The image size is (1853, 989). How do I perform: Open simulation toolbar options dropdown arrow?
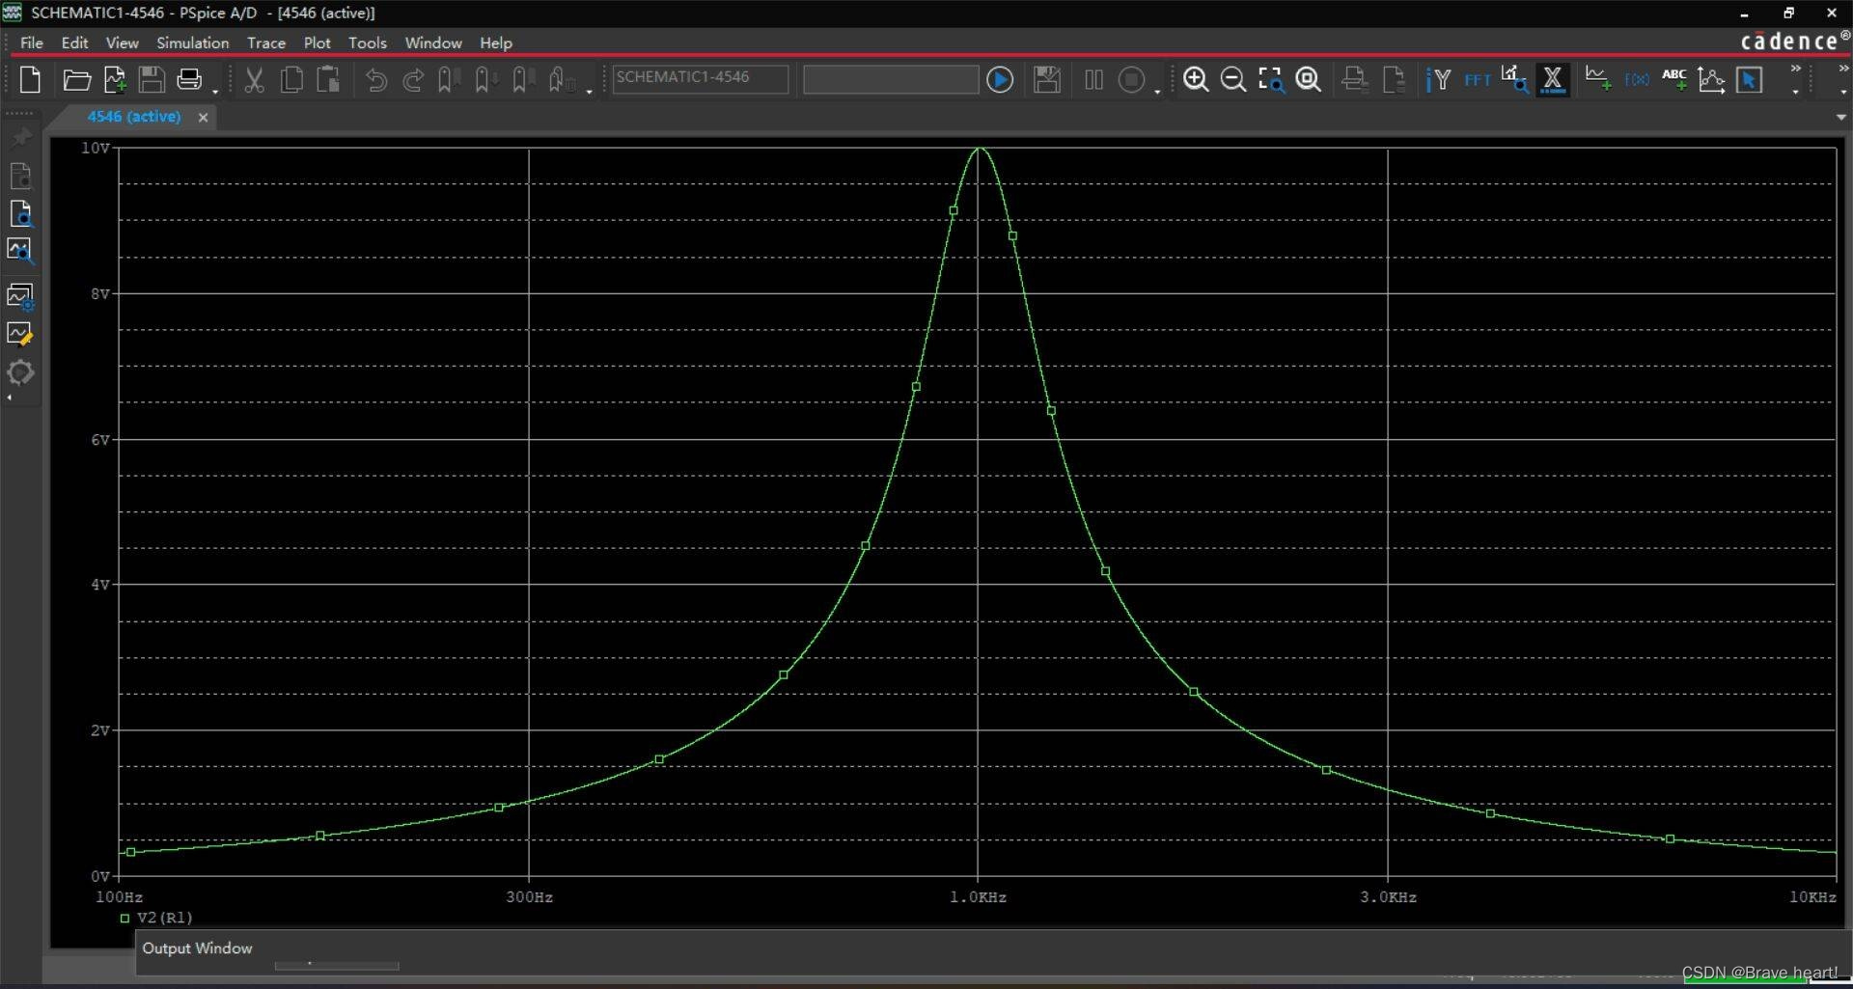[x=1157, y=91]
